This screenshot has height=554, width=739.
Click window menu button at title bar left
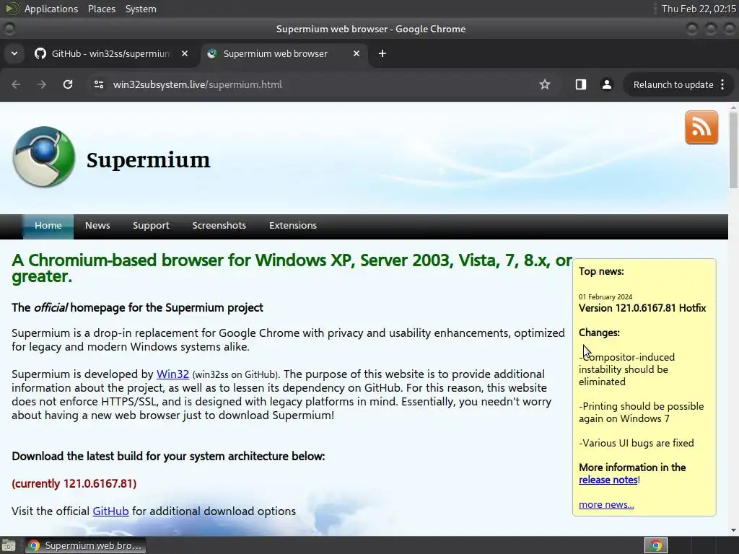pyautogui.click(x=9, y=29)
